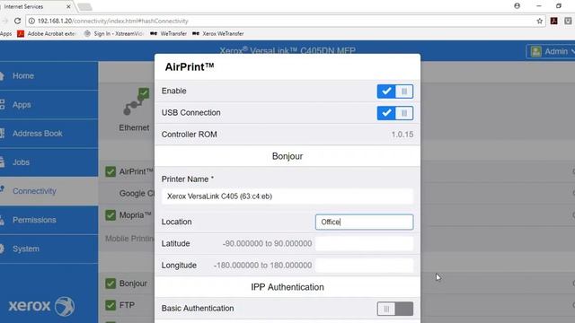Click the site information icon in the address bar
The width and height of the screenshot is (575, 323).
click(x=31, y=21)
